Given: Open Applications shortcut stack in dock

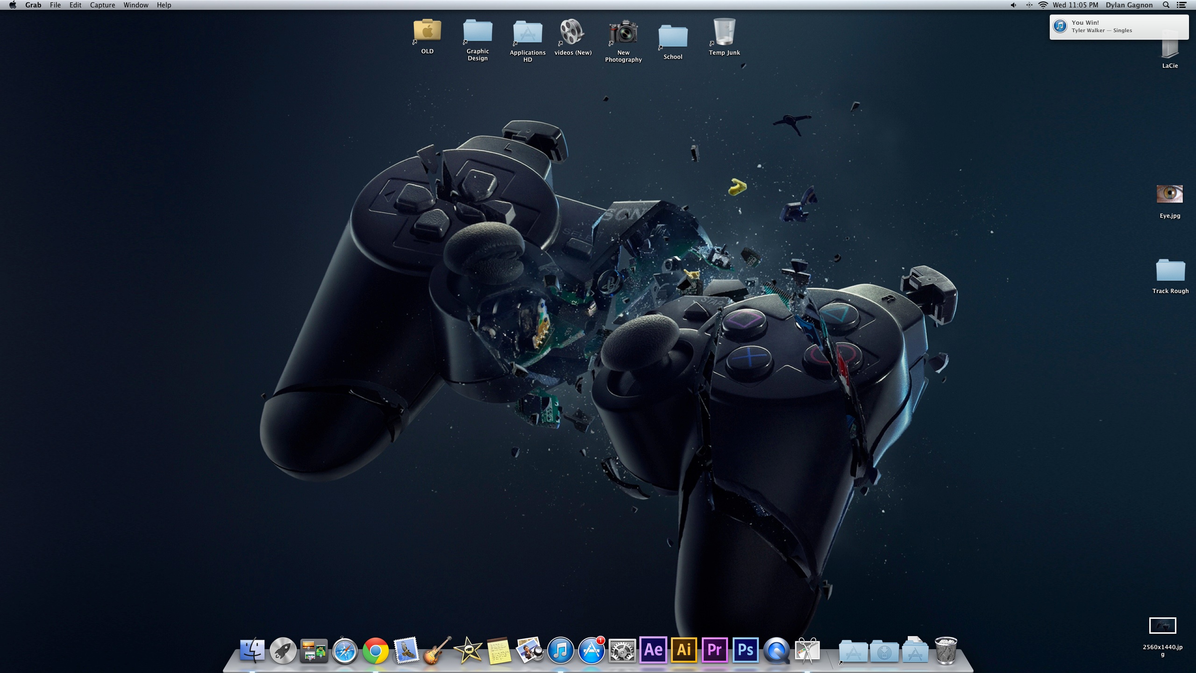Looking at the screenshot, I should [x=853, y=651].
